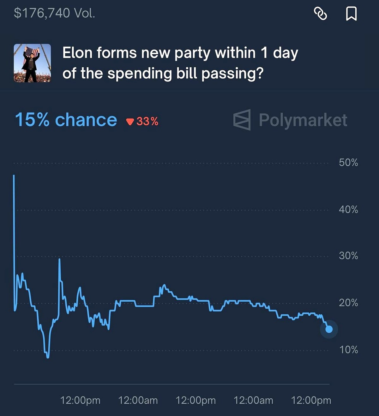Click the 10% axis label
The width and height of the screenshot is (379, 416).
(x=348, y=350)
